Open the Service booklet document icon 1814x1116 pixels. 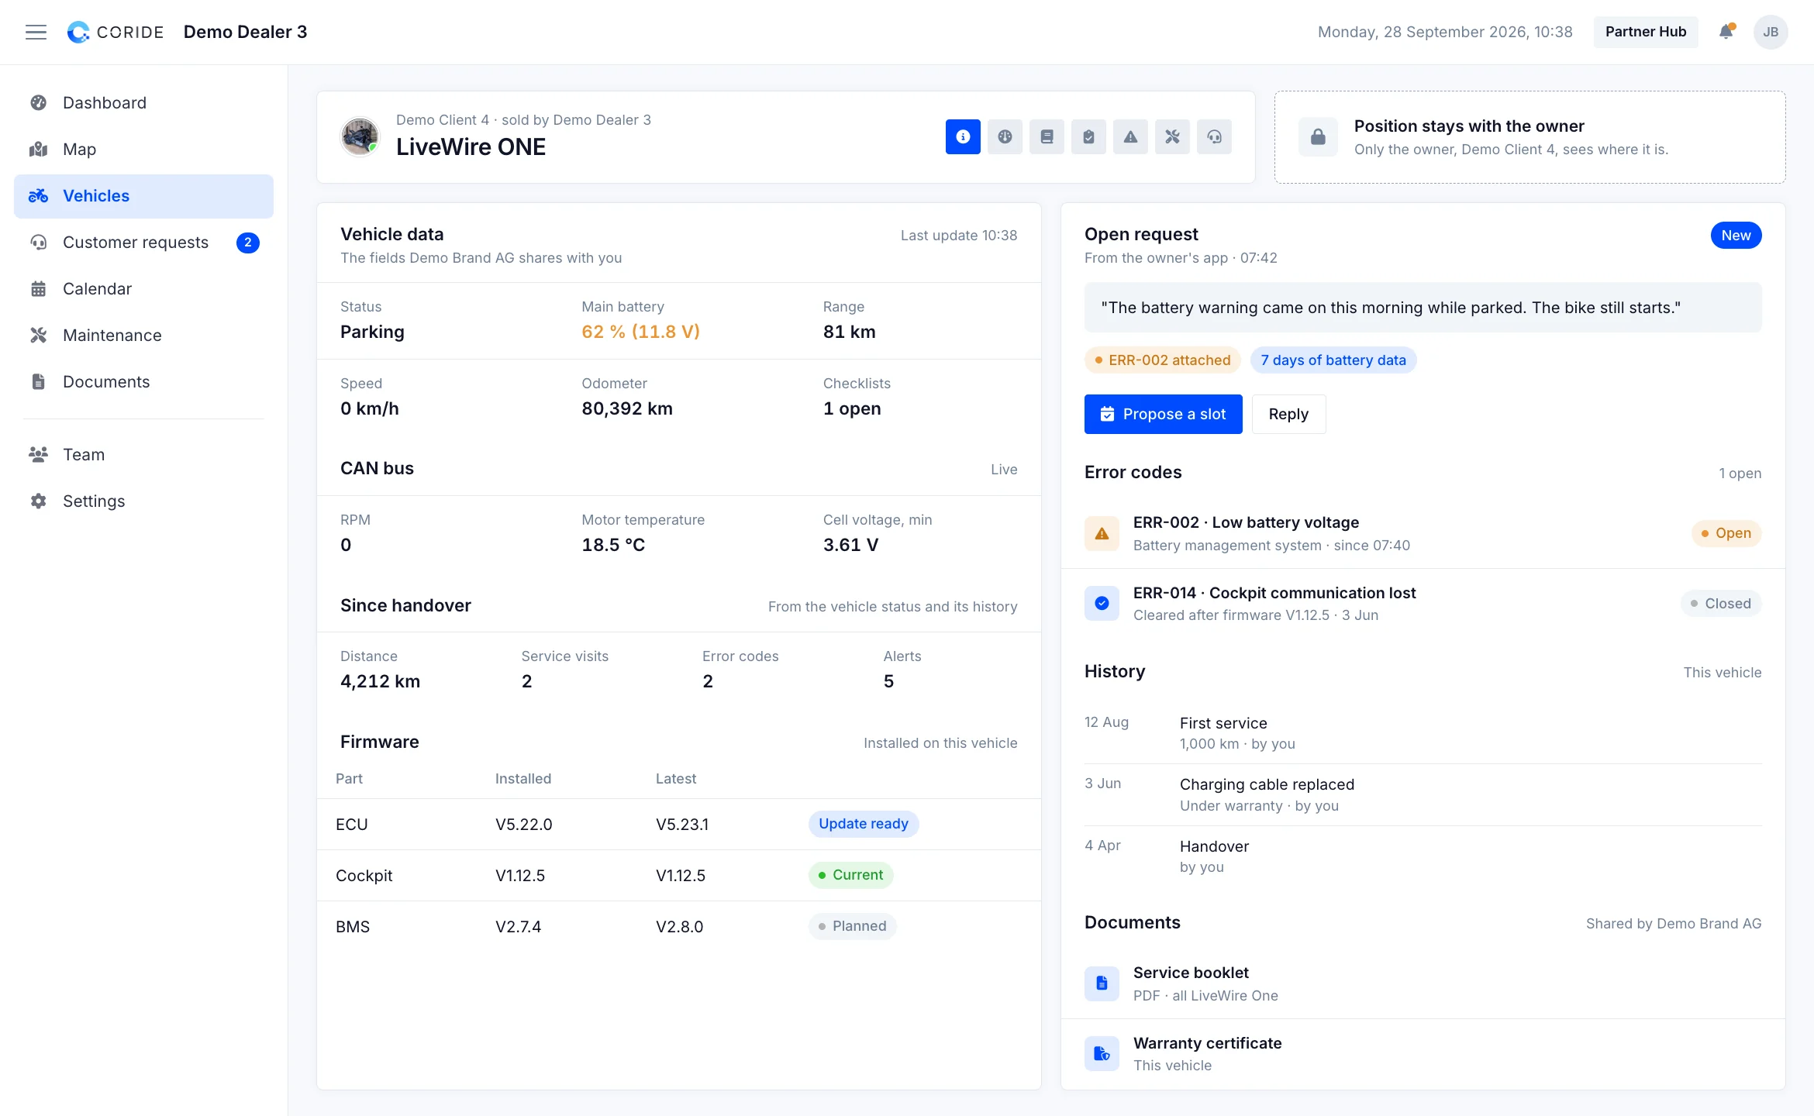click(x=1102, y=983)
